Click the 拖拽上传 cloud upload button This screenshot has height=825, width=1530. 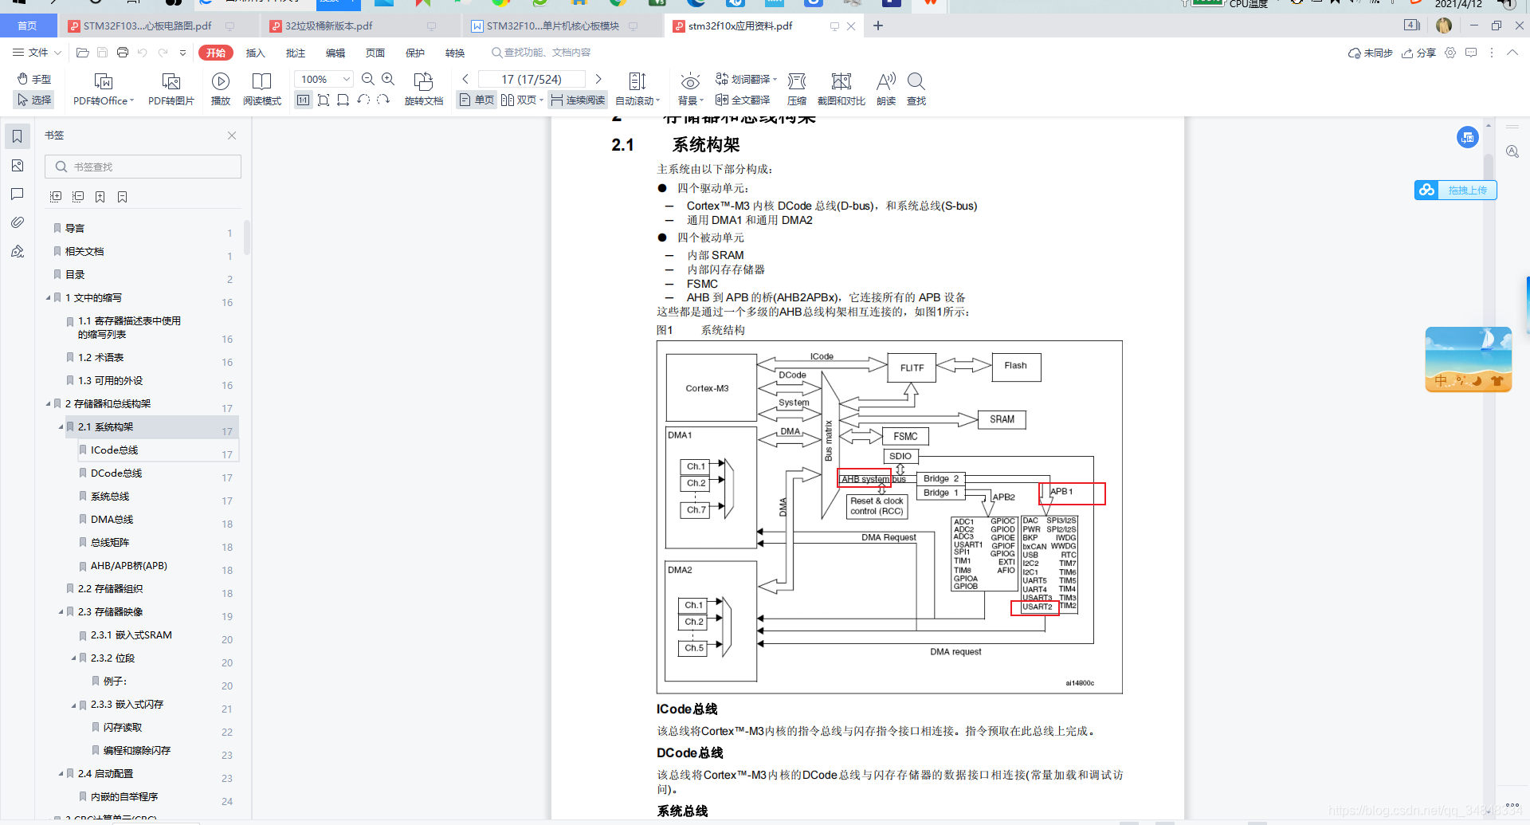1456,190
